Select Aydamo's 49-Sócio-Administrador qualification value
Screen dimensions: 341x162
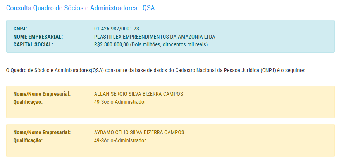(x=120, y=140)
